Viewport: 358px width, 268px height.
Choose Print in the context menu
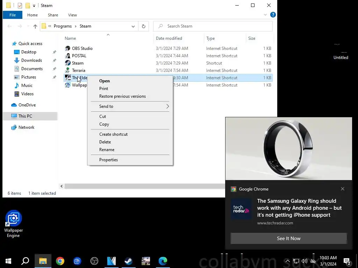point(130,89)
